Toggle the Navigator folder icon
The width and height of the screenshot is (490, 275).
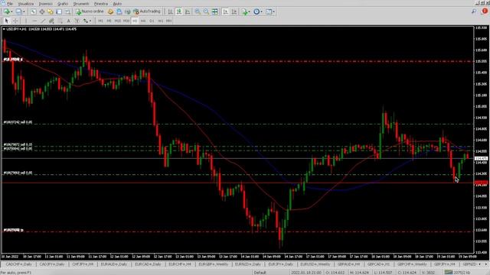pyautogui.click(x=51, y=12)
